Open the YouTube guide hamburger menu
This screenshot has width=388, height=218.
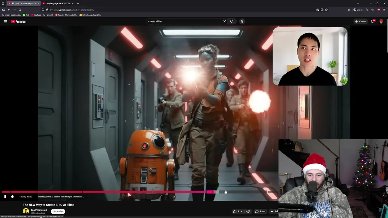[5, 21]
